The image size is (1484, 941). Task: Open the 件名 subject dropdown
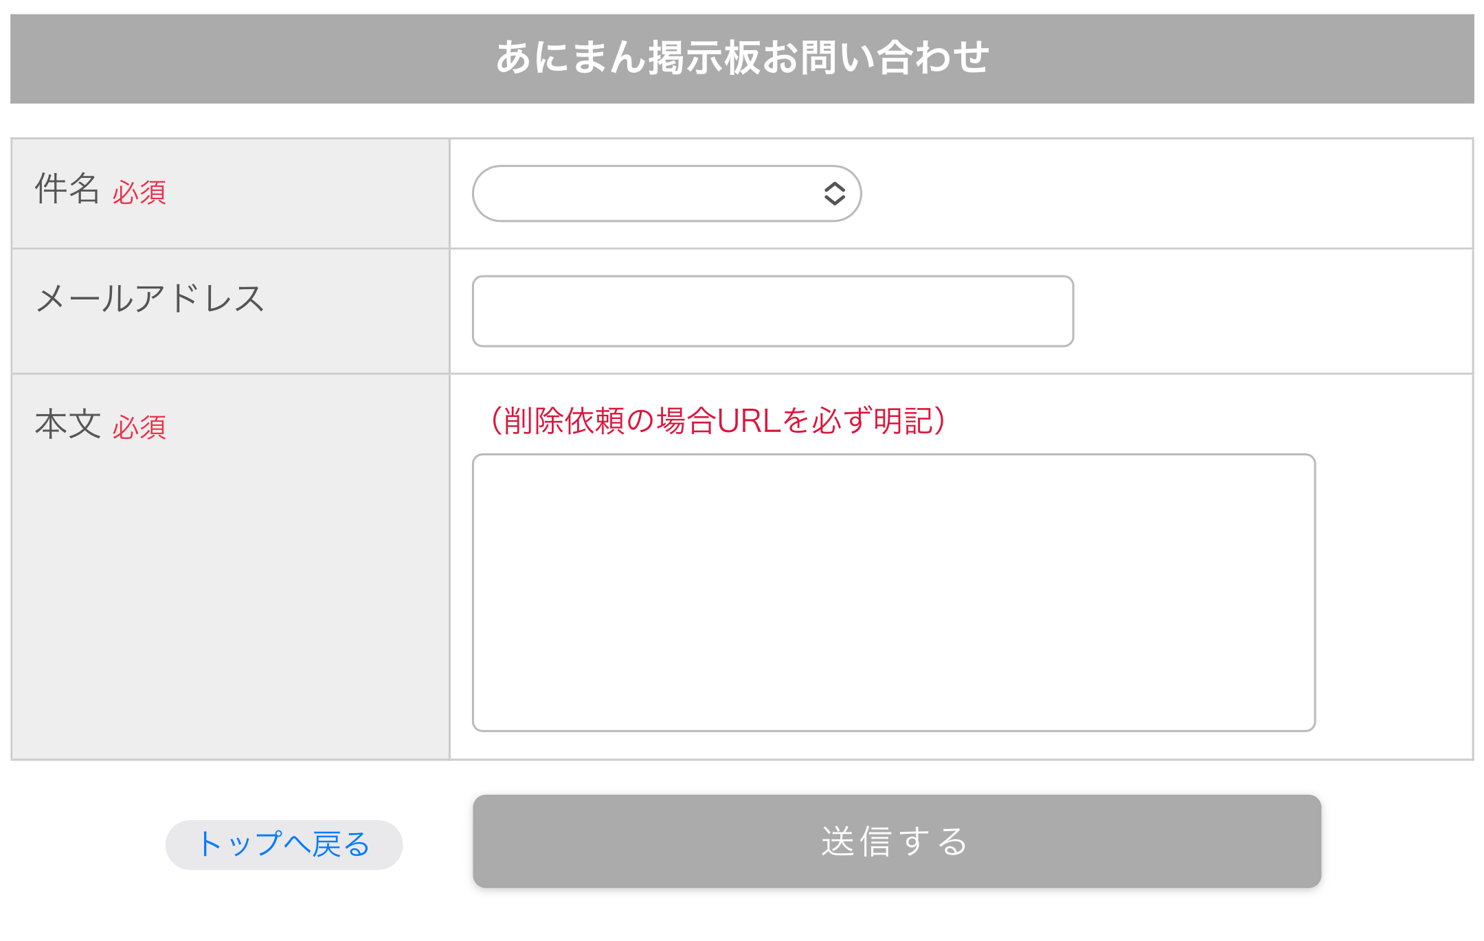666,193
